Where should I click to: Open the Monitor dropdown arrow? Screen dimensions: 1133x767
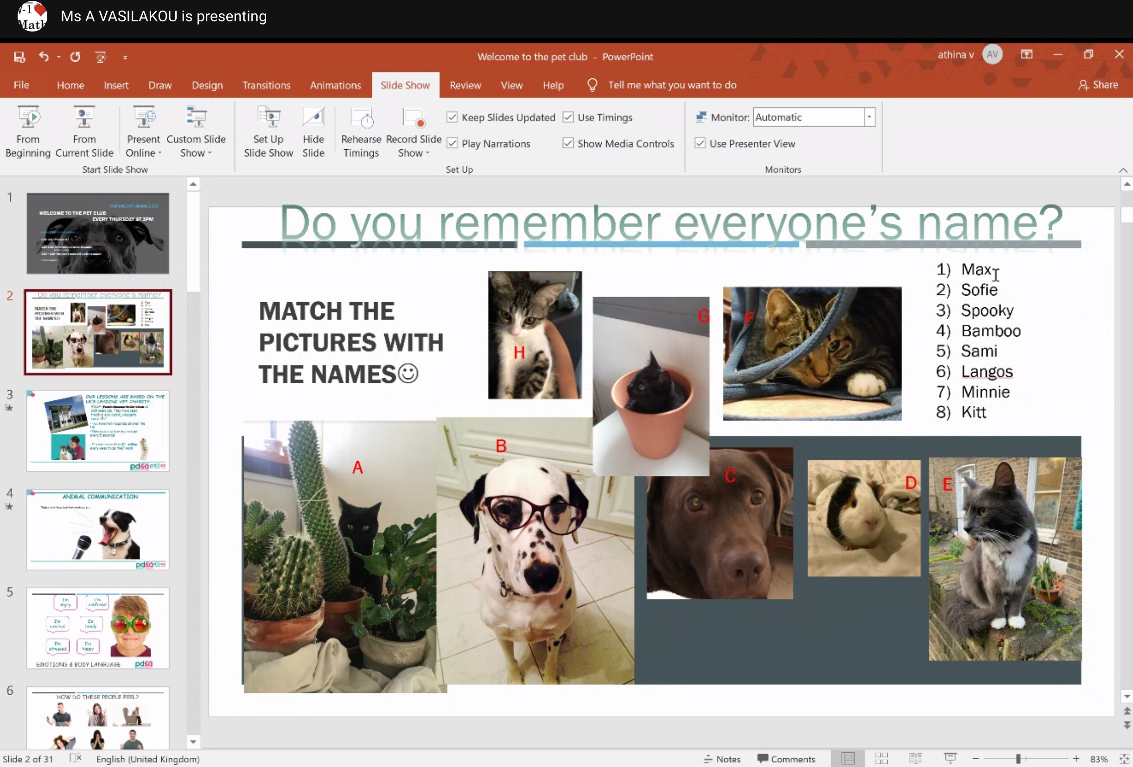pyautogui.click(x=869, y=117)
